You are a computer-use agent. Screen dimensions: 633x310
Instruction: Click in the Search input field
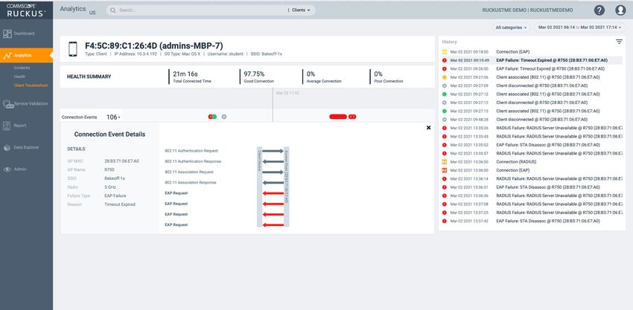point(202,10)
